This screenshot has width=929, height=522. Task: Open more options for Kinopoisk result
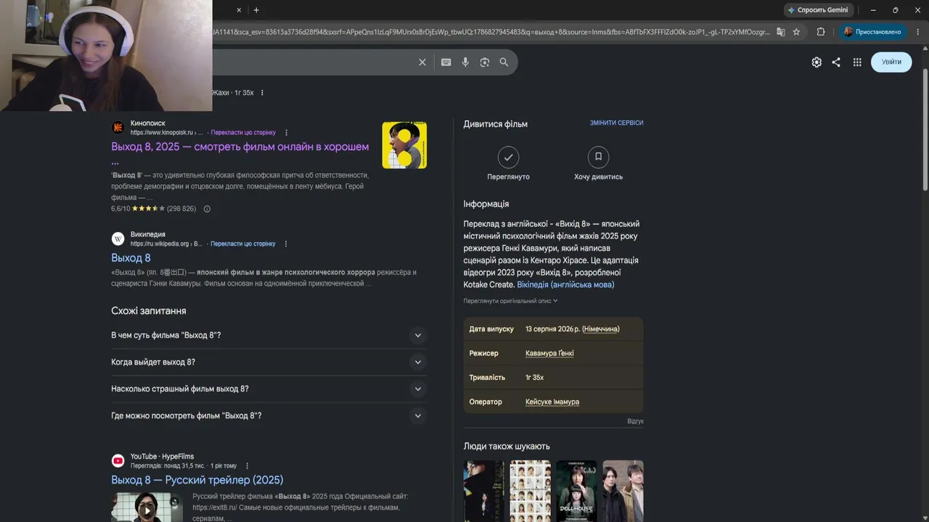tap(287, 133)
